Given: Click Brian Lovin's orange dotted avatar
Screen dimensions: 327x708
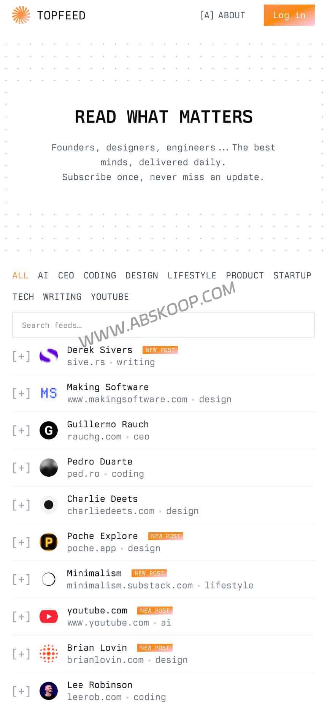Looking at the screenshot, I should pyautogui.click(x=49, y=654).
